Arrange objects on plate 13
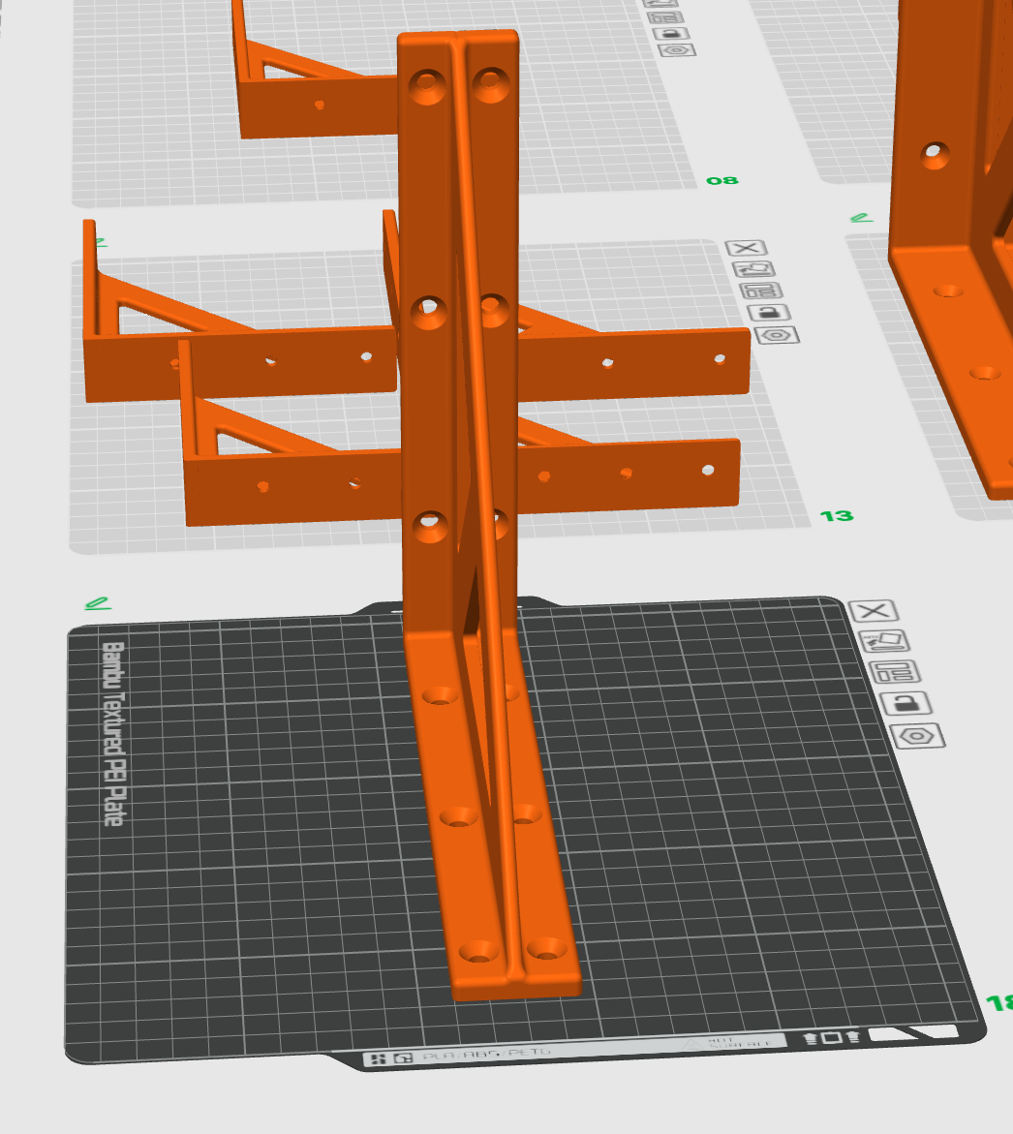 pyautogui.click(x=761, y=291)
